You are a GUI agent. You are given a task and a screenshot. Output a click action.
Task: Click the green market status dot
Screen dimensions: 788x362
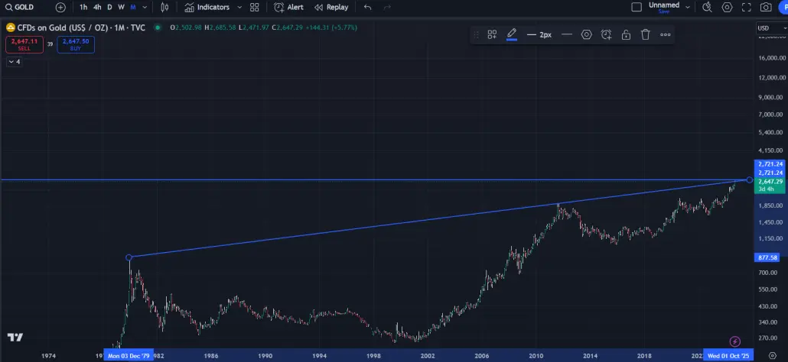(158, 27)
